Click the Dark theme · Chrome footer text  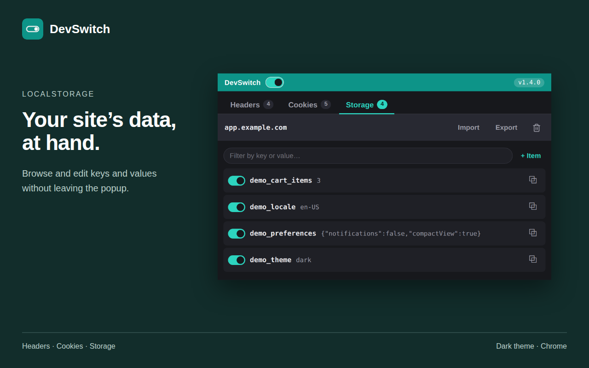[x=531, y=346]
